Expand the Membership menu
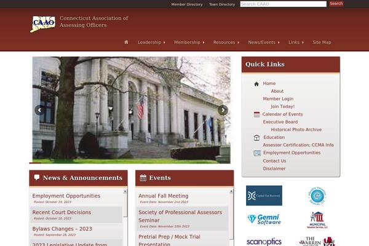This screenshot has height=246, width=369. pyautogui.click(x=189, y=42)
